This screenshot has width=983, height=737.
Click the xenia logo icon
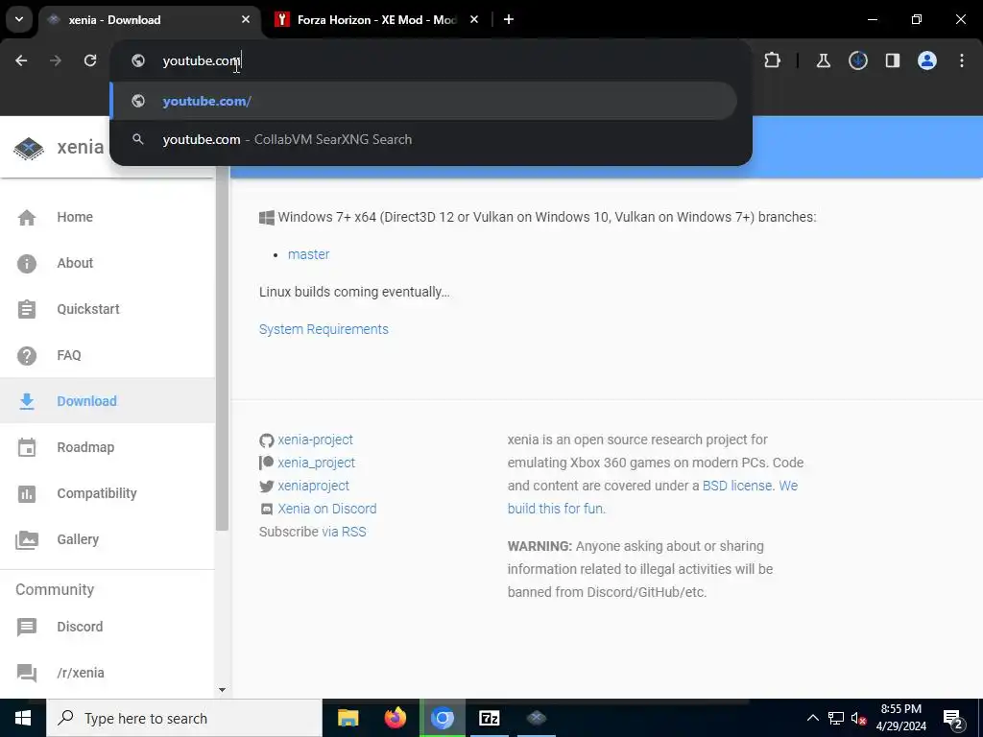[29, 148]
